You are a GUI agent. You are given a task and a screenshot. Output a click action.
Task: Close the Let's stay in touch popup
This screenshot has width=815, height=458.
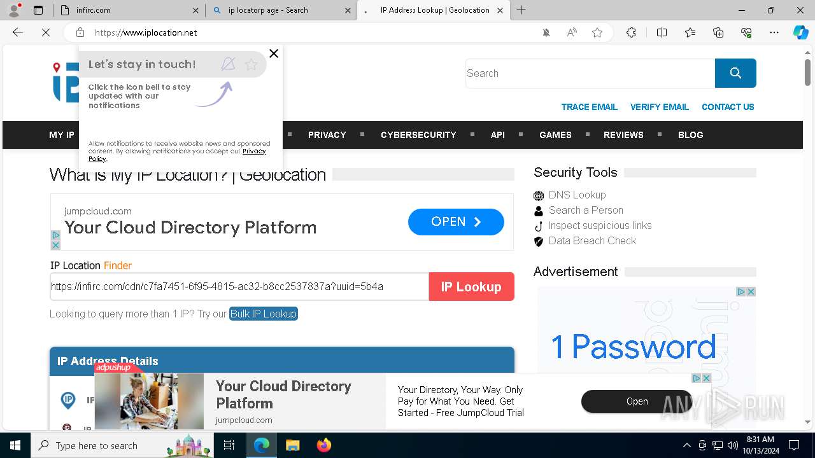274,53
